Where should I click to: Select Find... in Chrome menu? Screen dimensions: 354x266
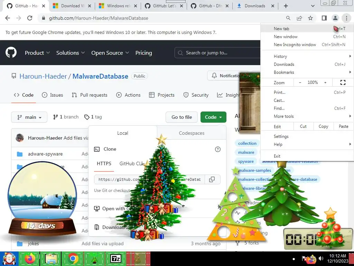click(307, 108)
